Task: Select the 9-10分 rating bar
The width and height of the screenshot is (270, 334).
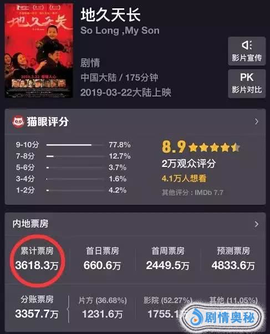Action: coord(75,145)
